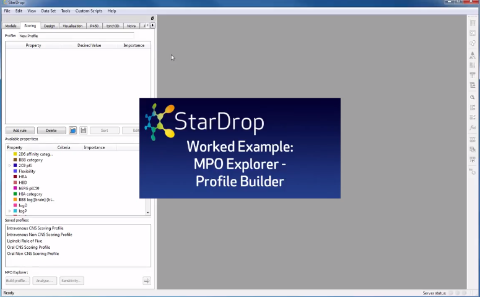Switch to the Design tab
Viewport: 480px width, 297px height.
(50, 26)
